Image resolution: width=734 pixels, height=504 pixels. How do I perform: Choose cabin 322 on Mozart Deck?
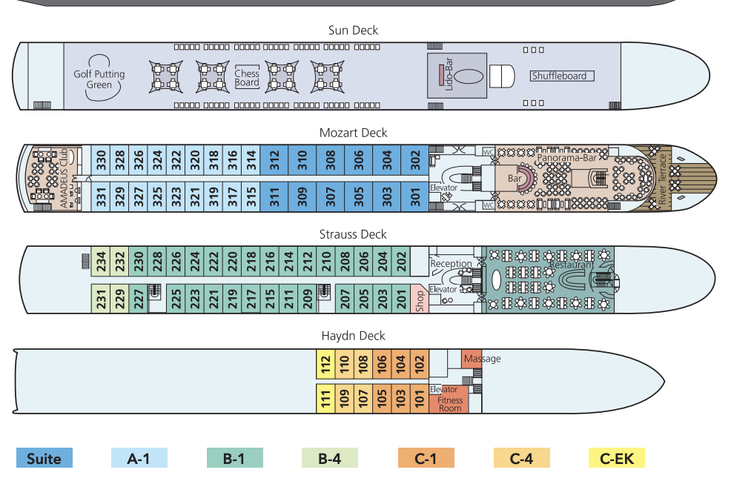176,160
